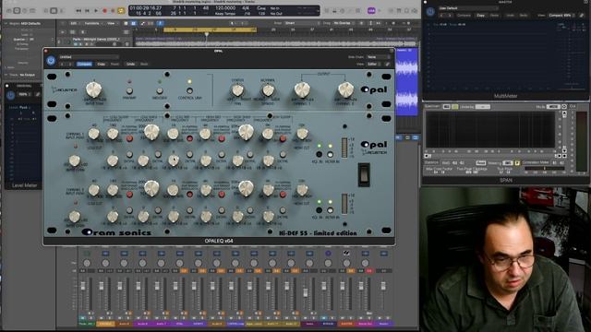Image resolution: width=591 pixels, height=332 pixels.
Task: Toggle channel 1 EQ IN button
Action: point(319,154)
